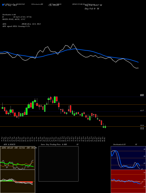The height and width of the screenshot is (193, 146).
Task: Click the MACD histogram panel
Action: [18, 181]
